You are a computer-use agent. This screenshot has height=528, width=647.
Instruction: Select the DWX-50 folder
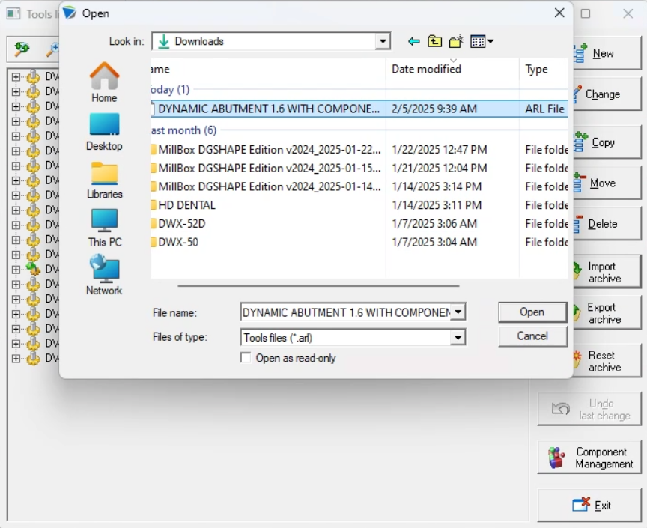click(359, 242)
